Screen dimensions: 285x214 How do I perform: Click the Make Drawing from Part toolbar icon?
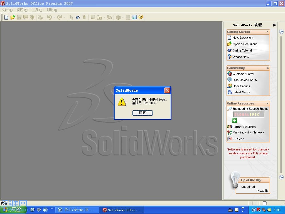coord(25,17)
